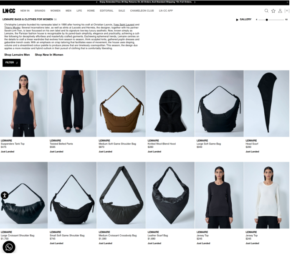The height and width of the screenshot is (256, 291).
Task: Open the Leather Scarf Bag image
Action: coord(170,195)
